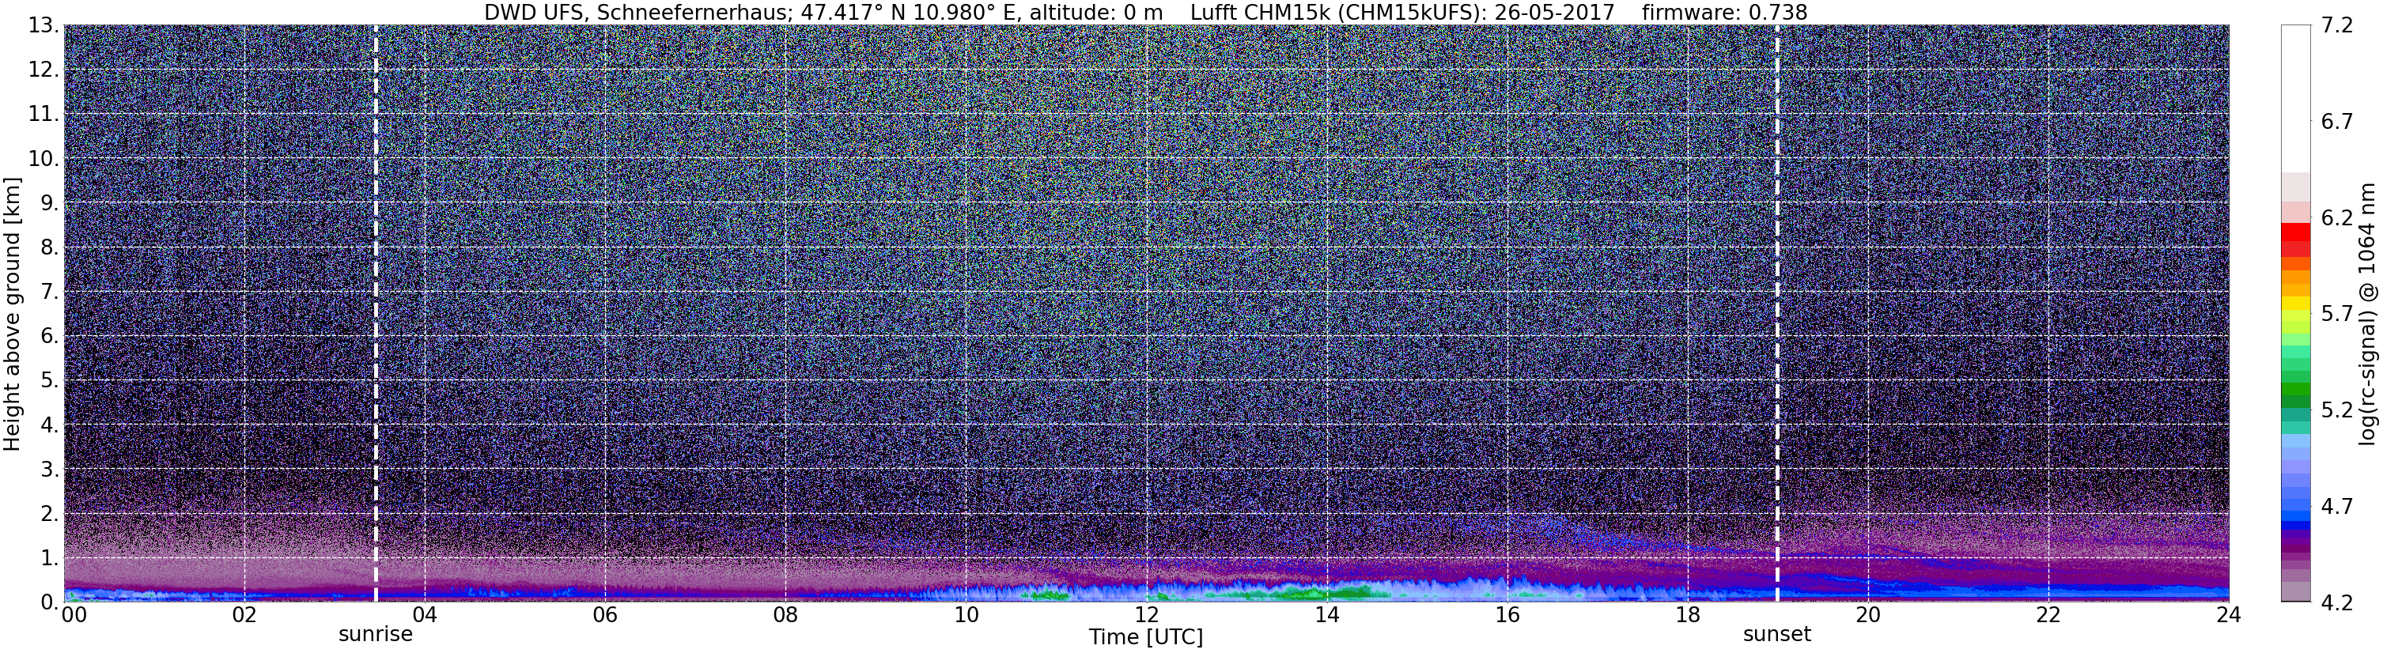Click the time axis tick '06'
The image size is (2383, 653).
tap(604, 615)
